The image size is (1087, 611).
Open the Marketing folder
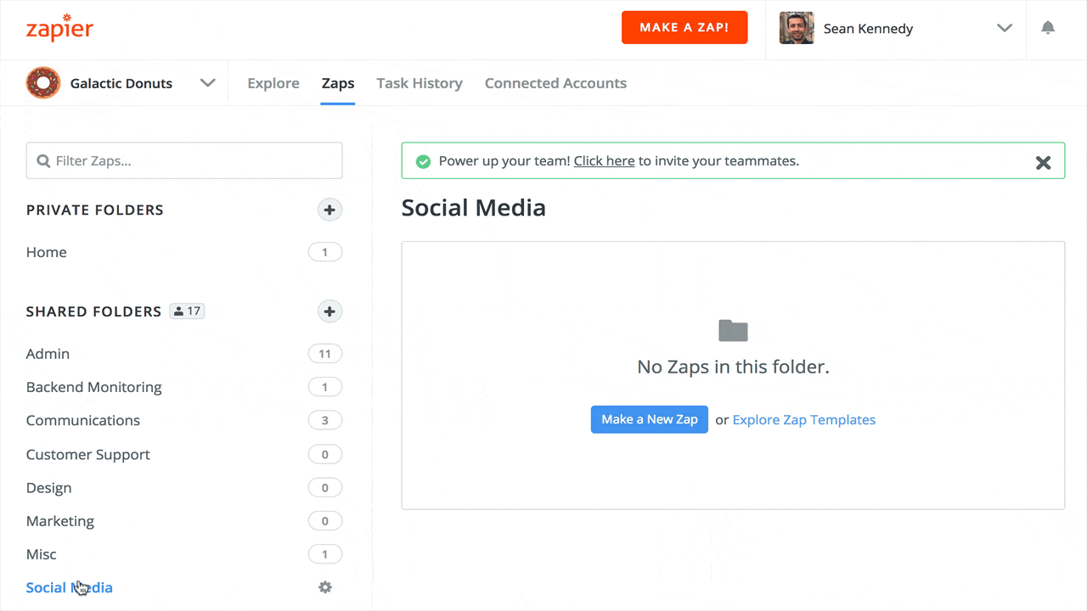tap(60, 521)
